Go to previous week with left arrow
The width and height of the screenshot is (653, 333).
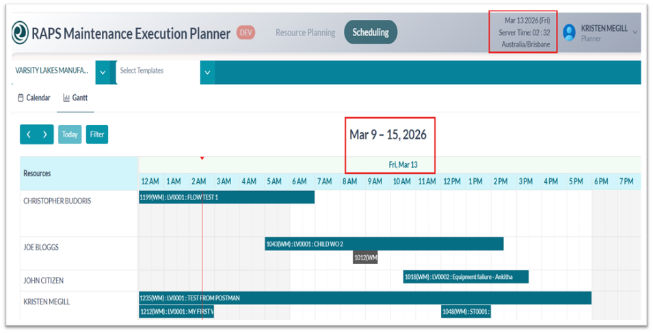click(x=29, y=134)
